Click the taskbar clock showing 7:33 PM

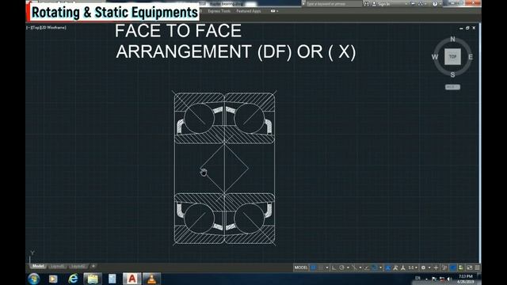[x=466, y=279]
